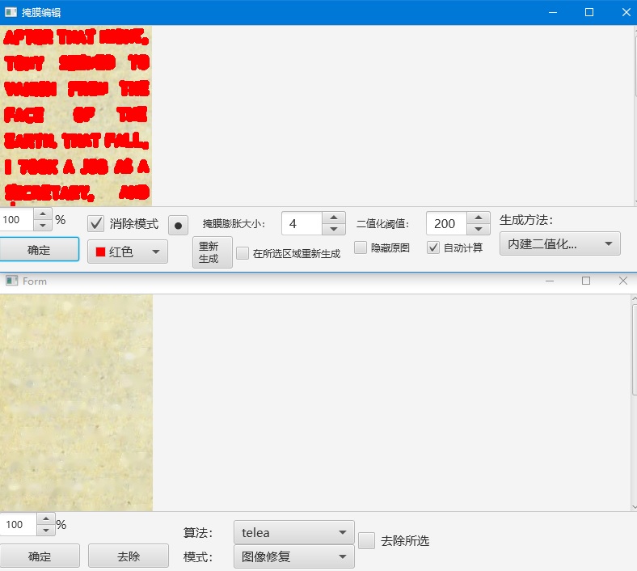Click the mask editor zoom field showing 100
This screenshot has width=637, height=571.
pos(17,220)
